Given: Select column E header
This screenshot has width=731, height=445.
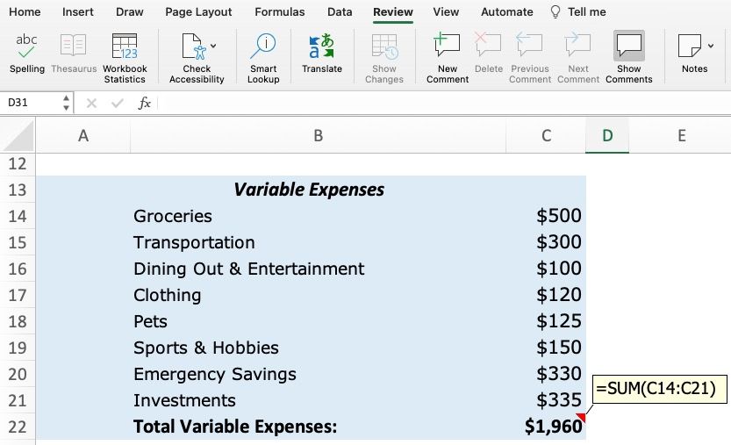Looking at the screenshot, I should (681, 136).
